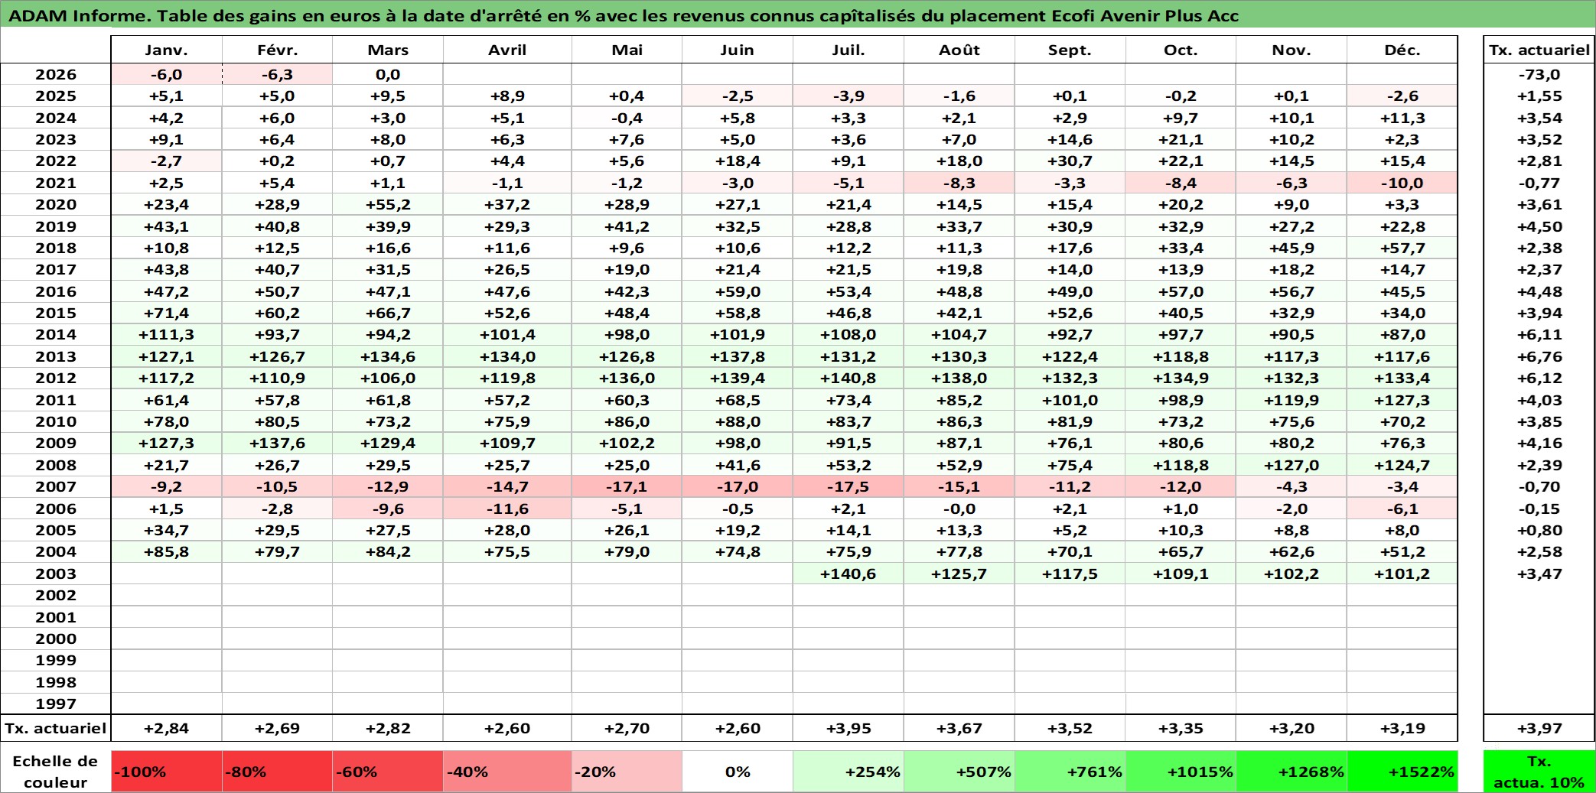Click the 'Tx. actuariel' right column header
1596x793 pixels.
point(1539,50)
